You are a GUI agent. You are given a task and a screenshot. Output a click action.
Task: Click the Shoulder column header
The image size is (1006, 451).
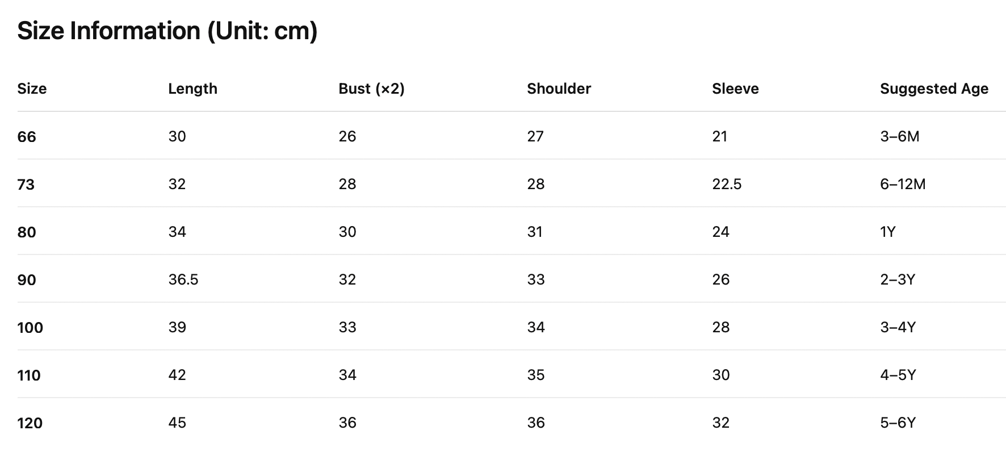(x=559, y=89)
